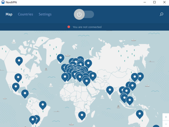
Task: Choose the Costa Rica server pin
Action: point(25,94)
